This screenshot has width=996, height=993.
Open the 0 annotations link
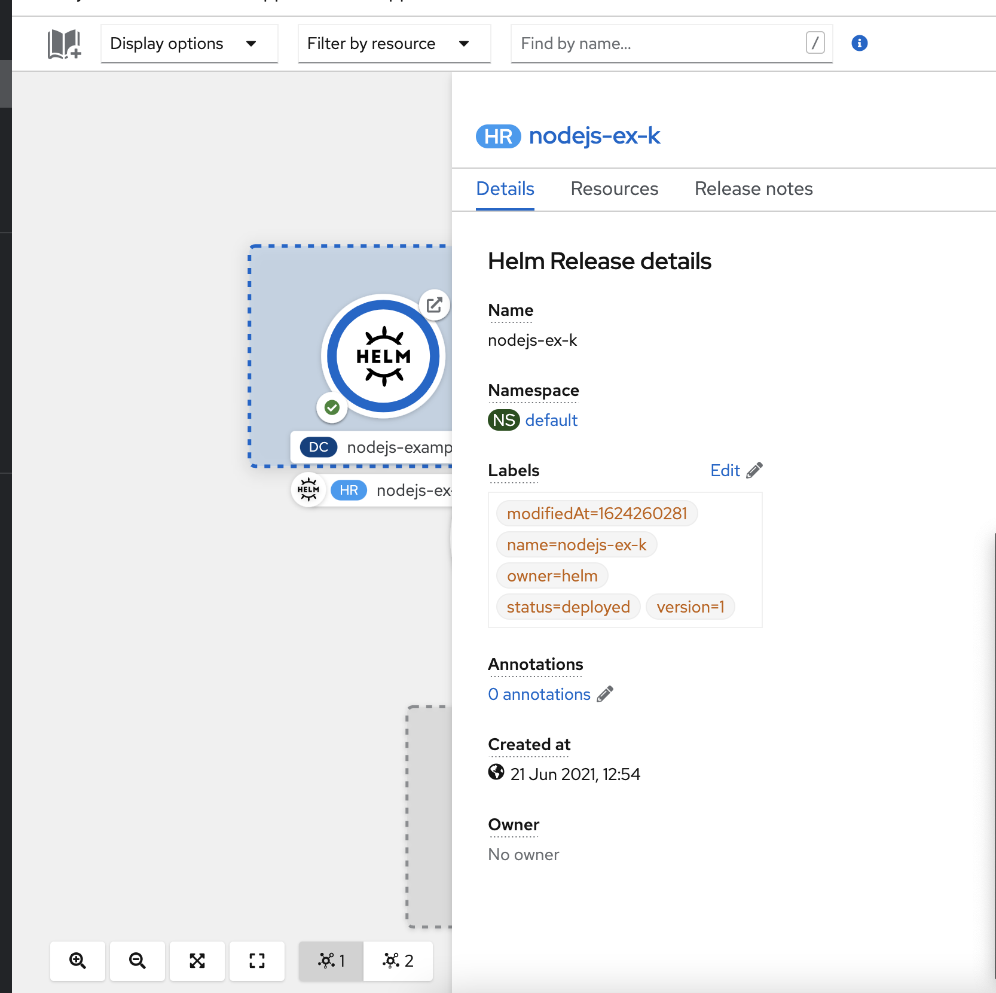[x=539, y=695]
